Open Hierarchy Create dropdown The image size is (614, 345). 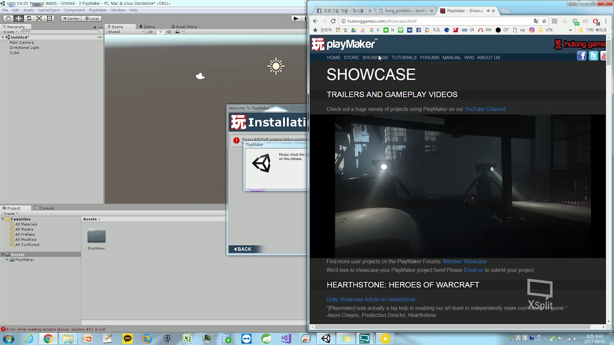pos(10,32)
